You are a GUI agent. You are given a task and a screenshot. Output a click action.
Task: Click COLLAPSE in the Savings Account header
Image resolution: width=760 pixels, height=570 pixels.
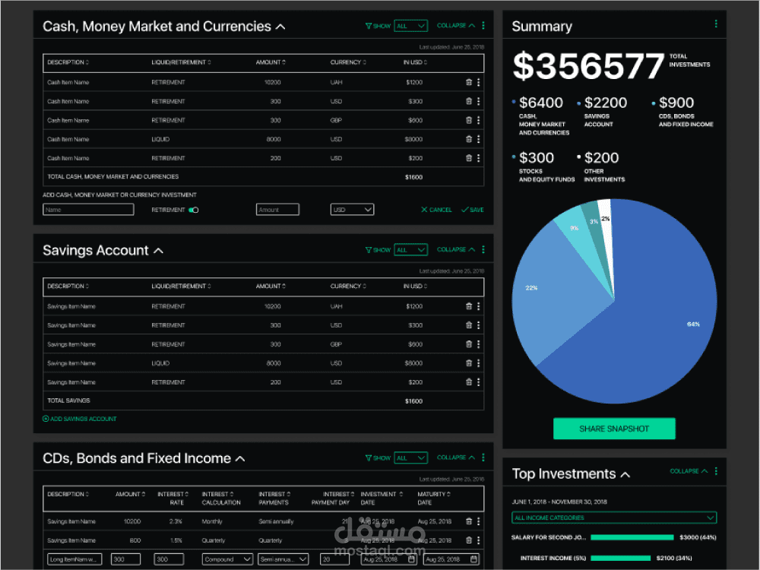click(x=455, y=249)
